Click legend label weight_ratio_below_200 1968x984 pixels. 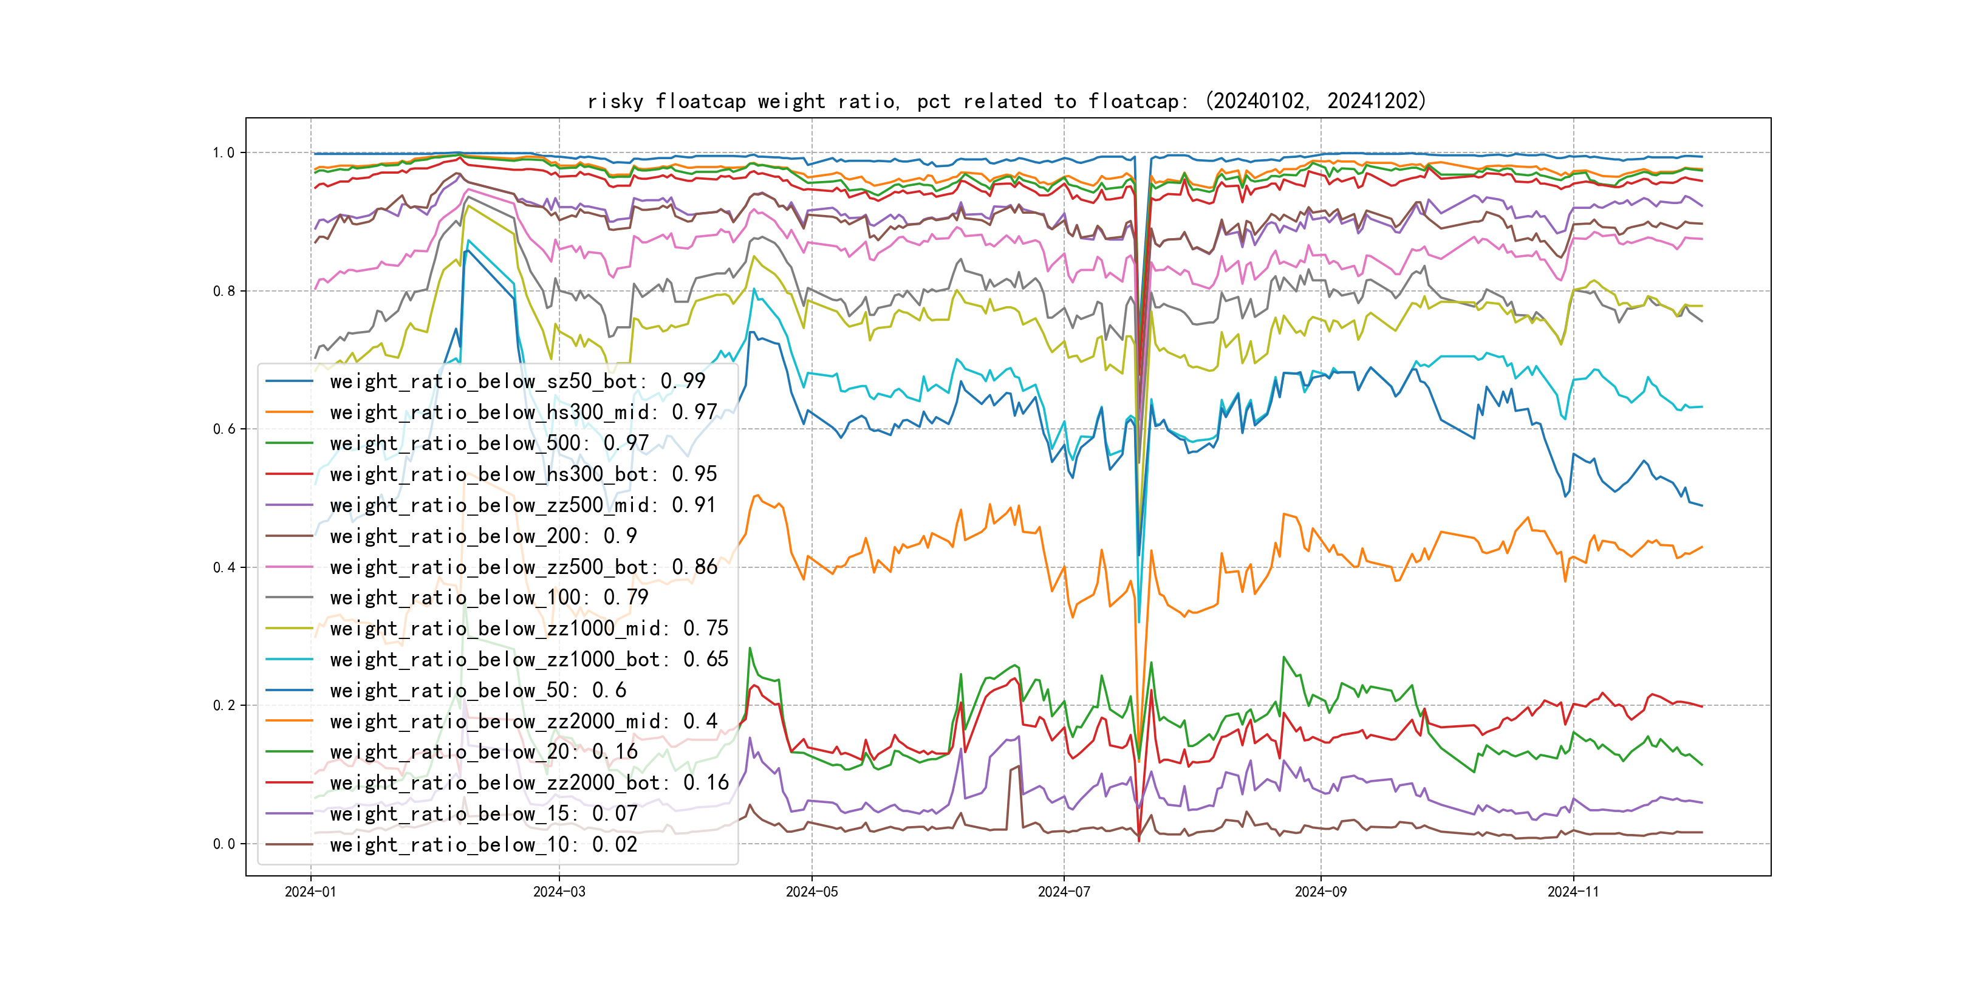coord(483,536)
